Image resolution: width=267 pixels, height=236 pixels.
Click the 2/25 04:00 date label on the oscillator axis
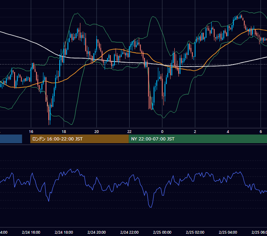pos(228,232)
